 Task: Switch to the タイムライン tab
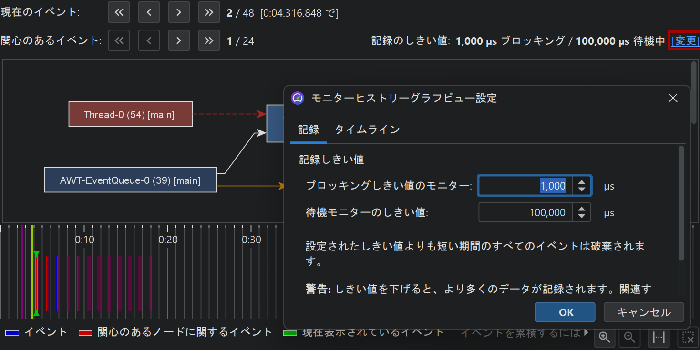pyautogui.click(x=367, y=130)
